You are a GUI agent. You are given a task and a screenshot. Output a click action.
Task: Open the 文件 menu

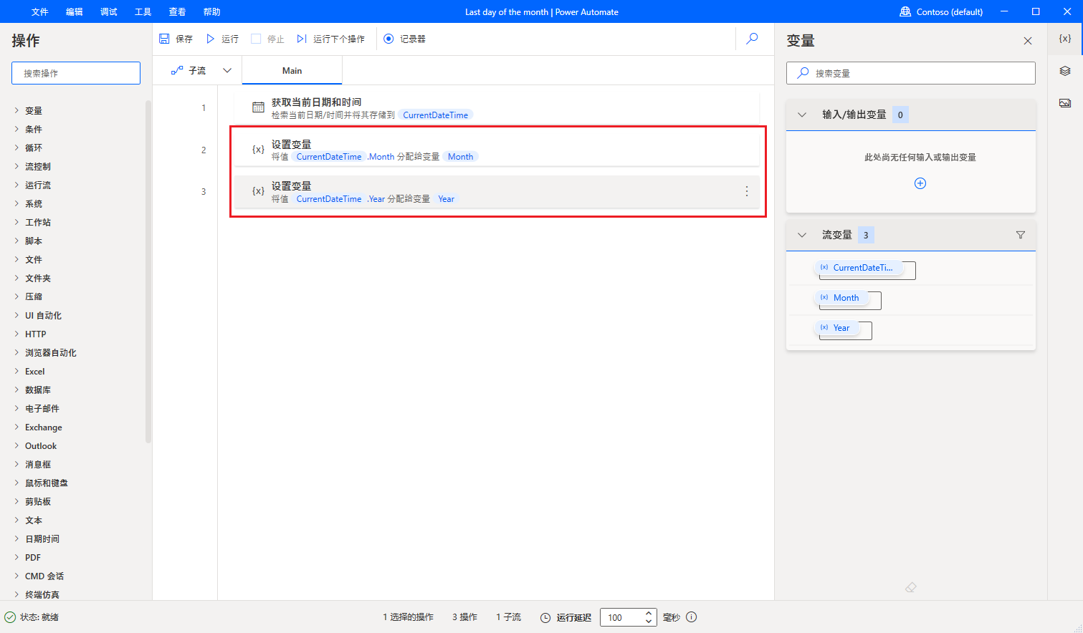tap(40, 11)
